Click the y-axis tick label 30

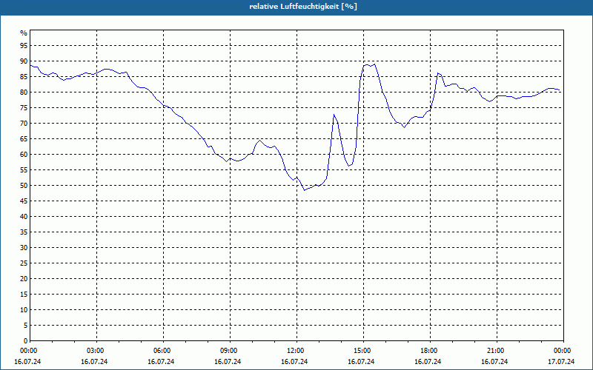pyautogui.click(x=24, y=248)
